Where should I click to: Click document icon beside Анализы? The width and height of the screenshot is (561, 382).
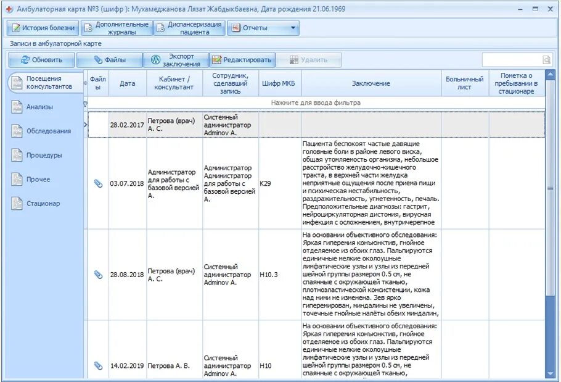point(17,107)
